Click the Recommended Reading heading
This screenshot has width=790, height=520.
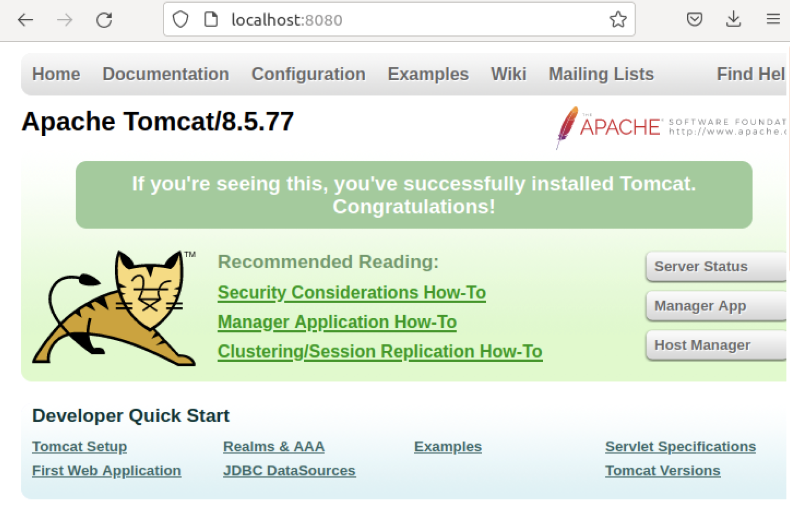click(x=328, y=262)
